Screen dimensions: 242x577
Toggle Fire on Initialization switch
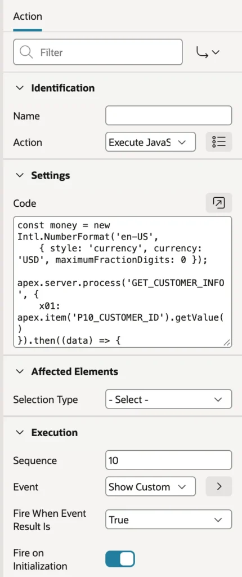click(120, 559)
